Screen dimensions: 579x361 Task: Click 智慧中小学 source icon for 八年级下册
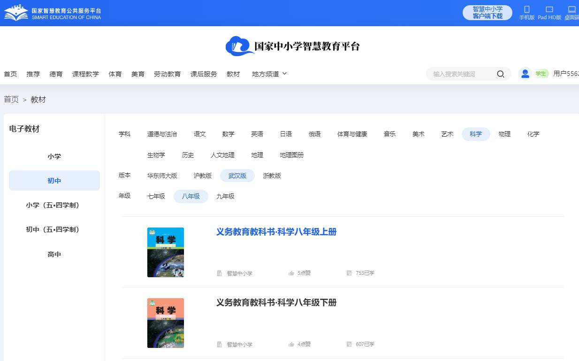(220, 344)
